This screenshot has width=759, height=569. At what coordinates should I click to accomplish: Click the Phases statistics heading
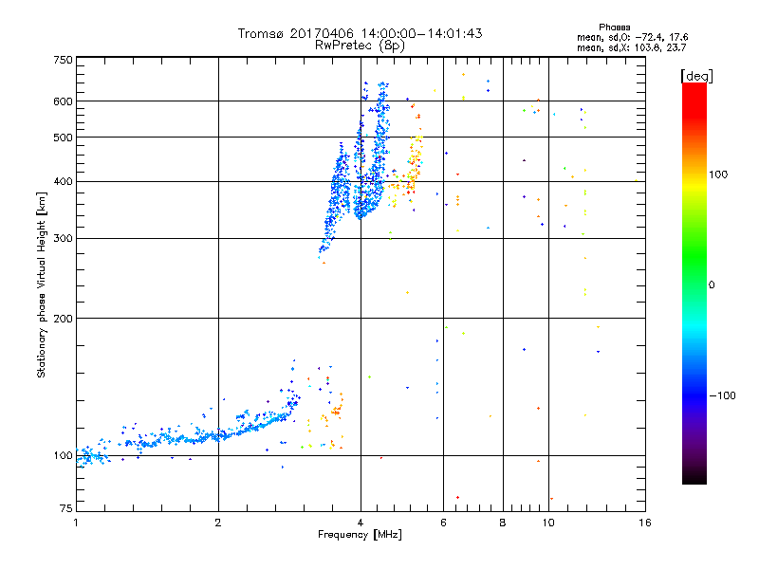pyautogui.click(x=614, y=28)
